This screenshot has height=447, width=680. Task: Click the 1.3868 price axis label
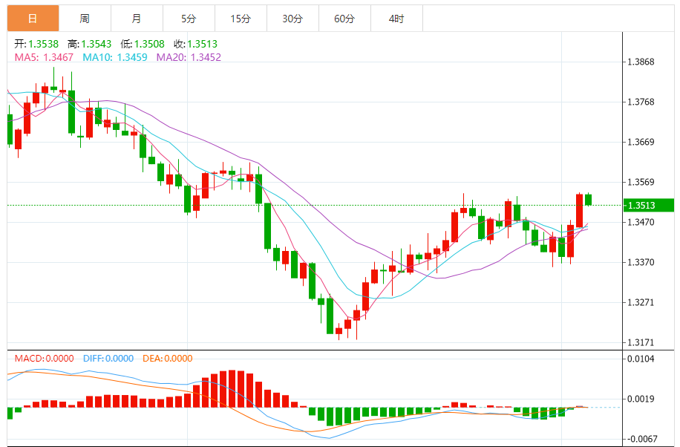click(x=641, y=62)
